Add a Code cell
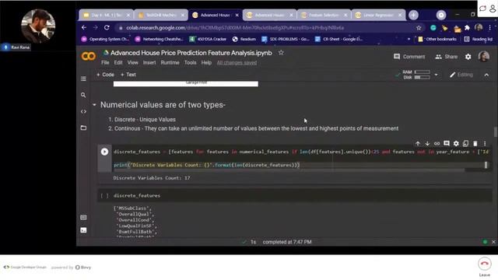 coord(105,75)
